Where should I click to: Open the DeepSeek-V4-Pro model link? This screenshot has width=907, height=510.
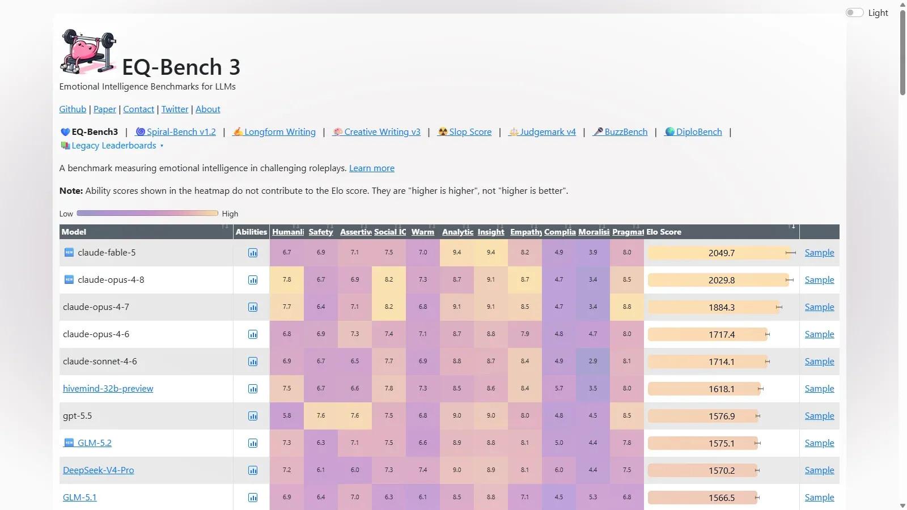point(99,470)
